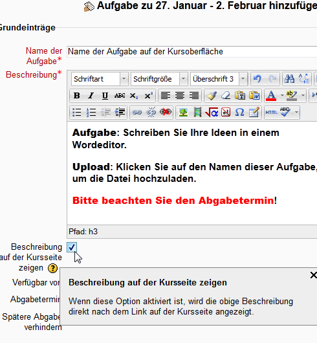Open the text color dropdown arrow
The height and width of the screenshot is (343, 317).
[x=282, y=96]
